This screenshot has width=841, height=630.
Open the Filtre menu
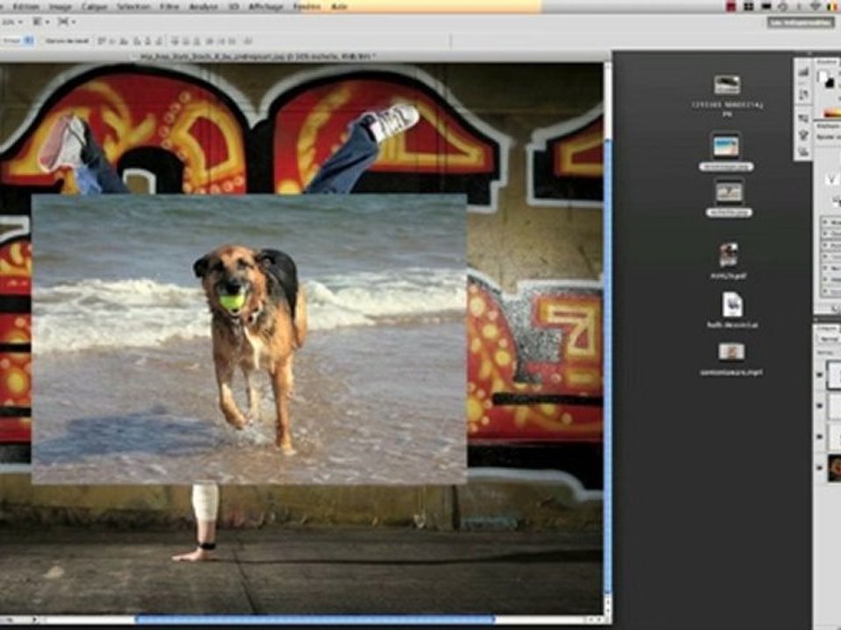click(169, 6)
